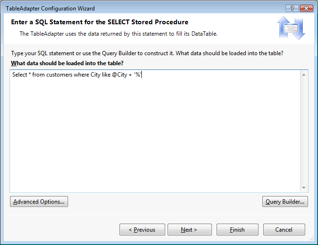This screenshot has height=245, width=318.
Task: Cancel the wizard
Action: [284, 230]
